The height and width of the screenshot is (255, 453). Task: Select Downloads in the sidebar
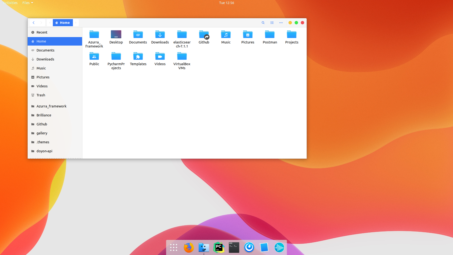click(55, 59)
